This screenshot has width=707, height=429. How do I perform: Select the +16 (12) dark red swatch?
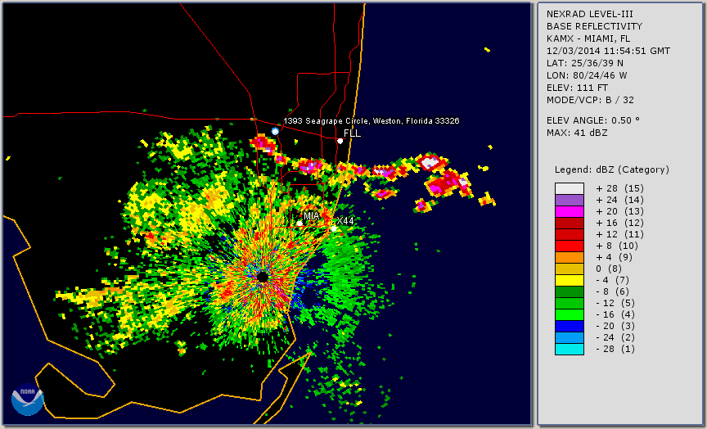(x=570, y=224)
